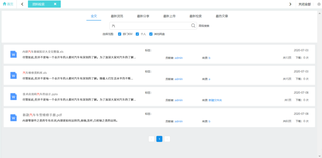322x158 pixels.
Task: Click file icon of 新款汽车车型维修手册.pdf
Action: click(x=14, y=118)
